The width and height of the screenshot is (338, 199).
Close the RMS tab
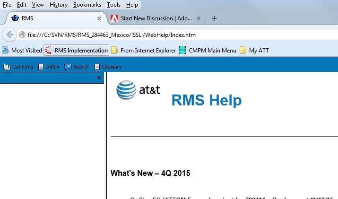click(x=99, y=18)
